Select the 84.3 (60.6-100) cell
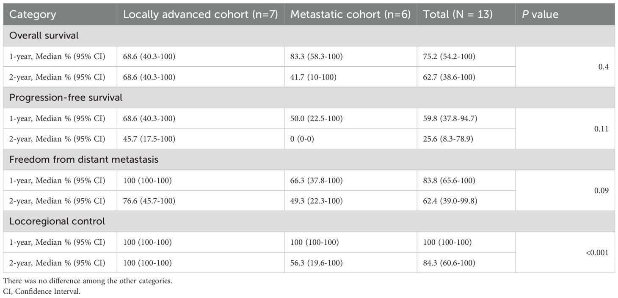This screenshot has width=618, height=298. 450,263
